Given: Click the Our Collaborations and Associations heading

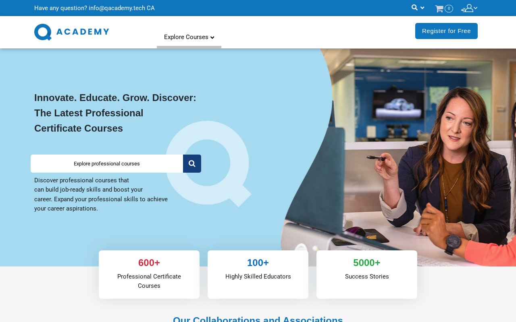Looking at the screenshot, I should (x=258, y=319).
